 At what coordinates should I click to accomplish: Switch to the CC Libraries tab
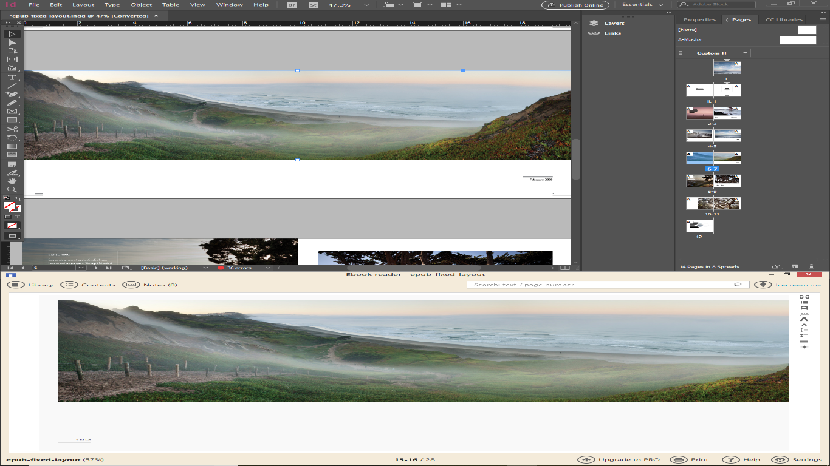[783, 19]
